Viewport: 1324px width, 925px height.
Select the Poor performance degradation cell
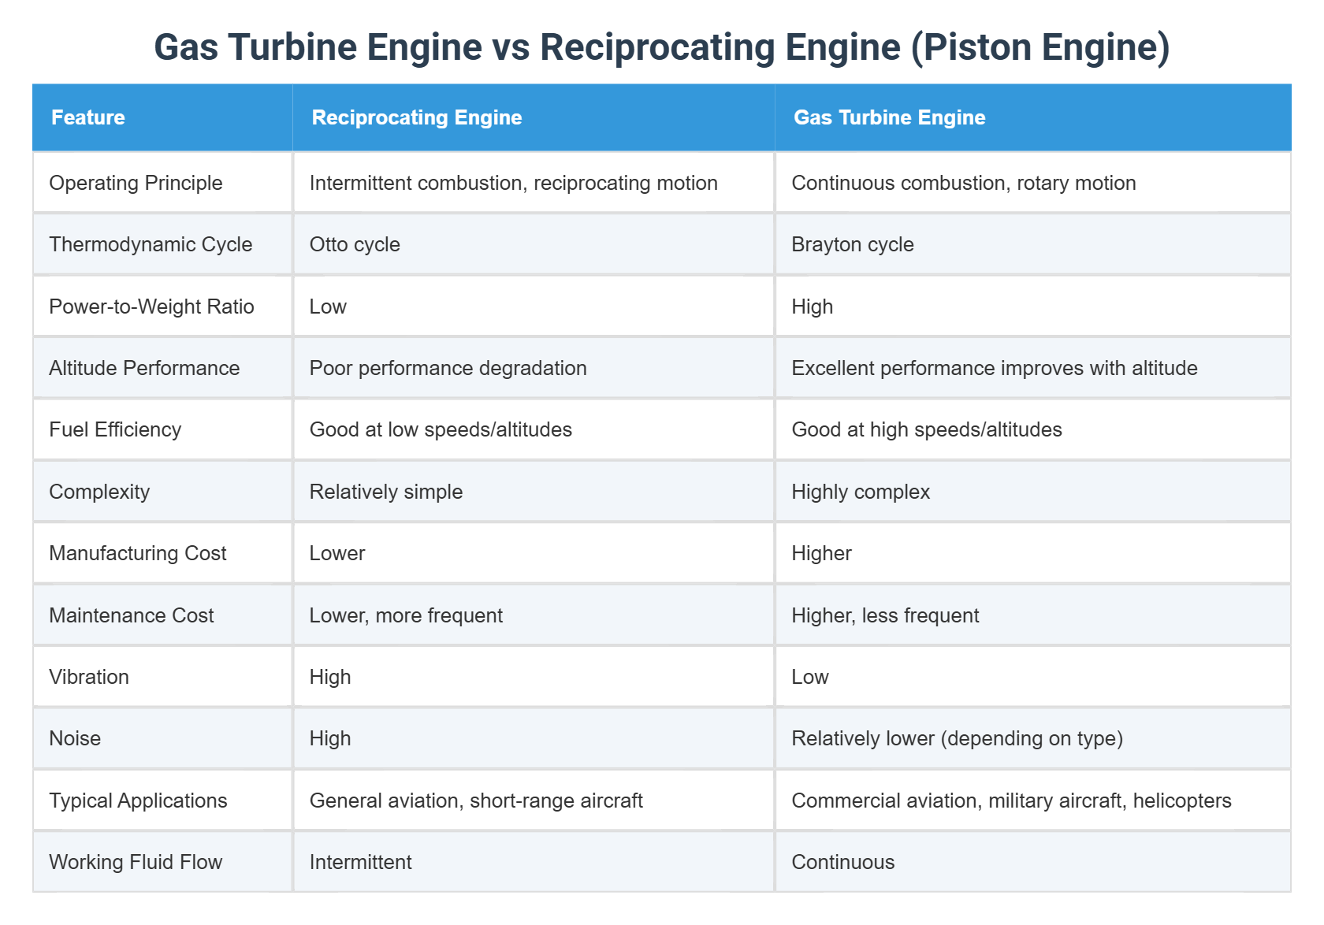pyautogui.click(x=448, y=368)
